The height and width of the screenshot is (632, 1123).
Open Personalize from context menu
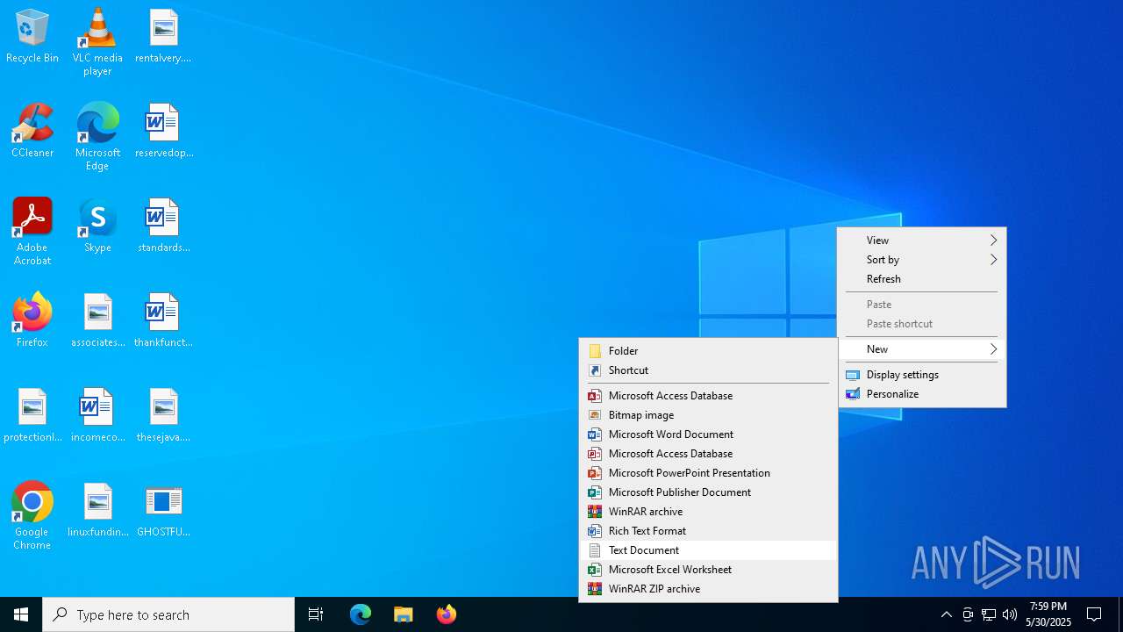tap(922, 394)
